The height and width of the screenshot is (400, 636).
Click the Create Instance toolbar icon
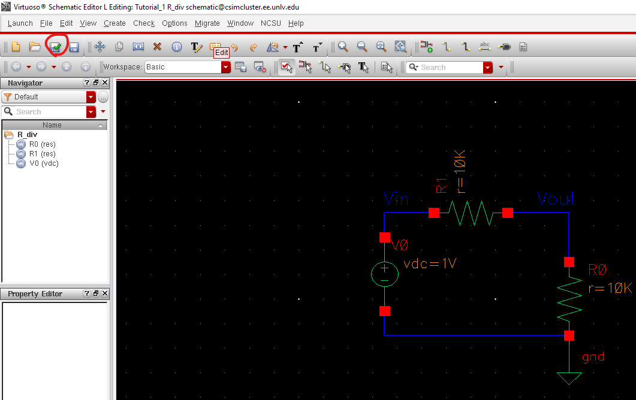[426, 47]
